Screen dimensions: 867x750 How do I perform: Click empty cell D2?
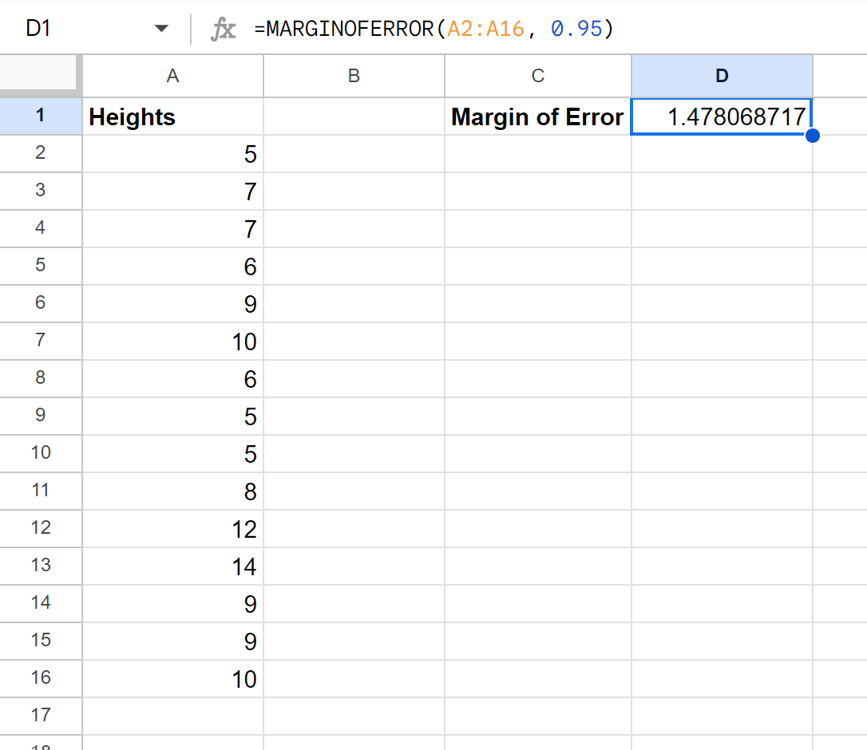point(722,154)
